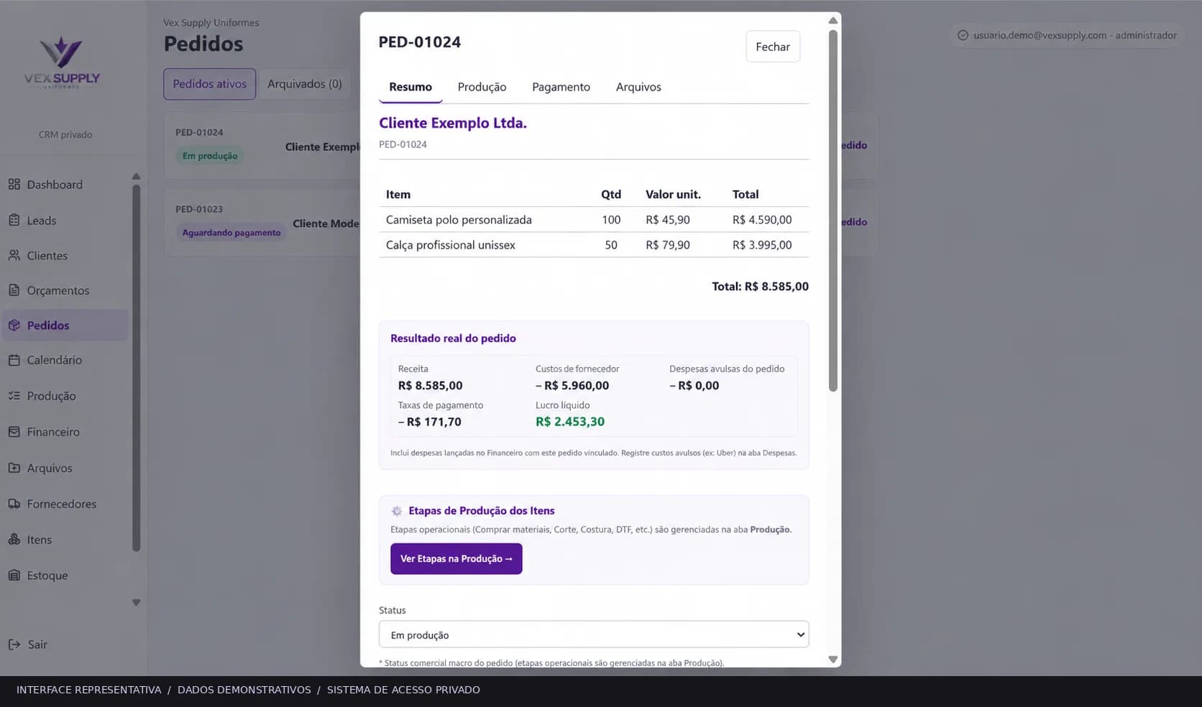This screenshot has width=1202, height=707.
Task: Click the Estoque menu label
Action: click(x=47, y=576)
